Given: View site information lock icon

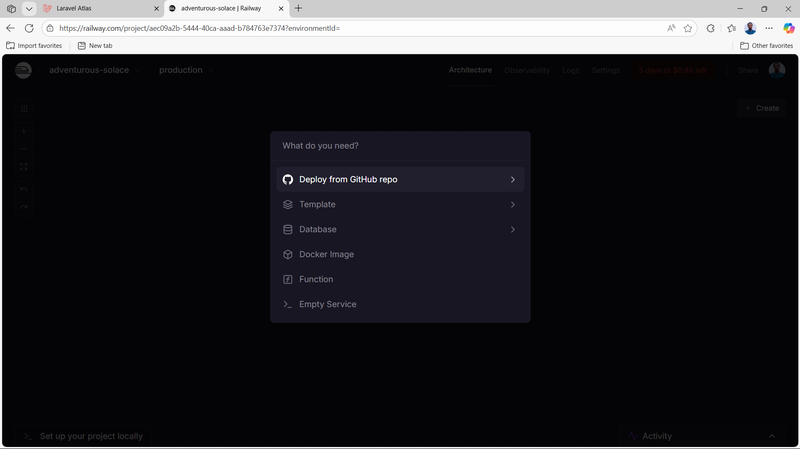Looking at the screenshot, I should point(50,28).
